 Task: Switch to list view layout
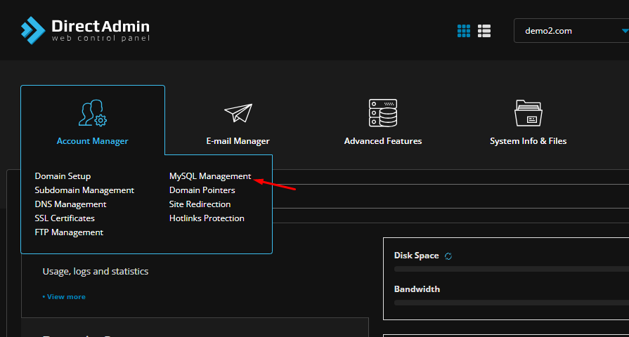484,31
